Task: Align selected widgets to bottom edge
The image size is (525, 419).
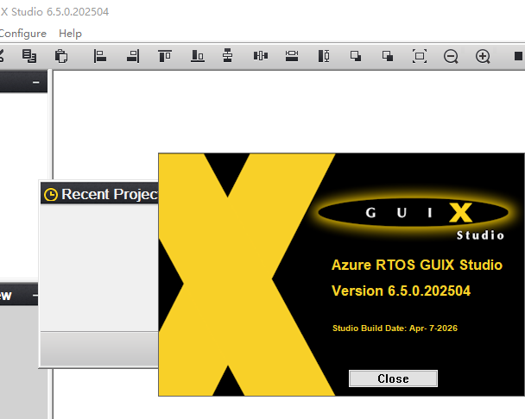Action: (x=197, y=56)
